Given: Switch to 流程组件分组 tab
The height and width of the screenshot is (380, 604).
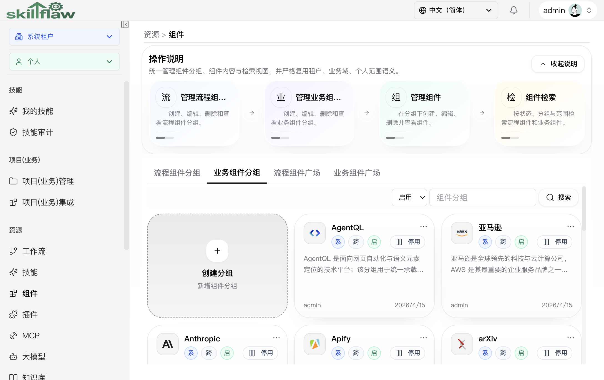Looking at the screenshot, I should tap(177, 173).
